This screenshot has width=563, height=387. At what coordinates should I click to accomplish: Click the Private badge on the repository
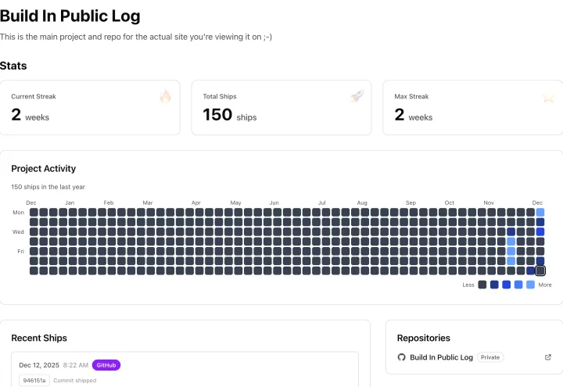(x=490, y=357)
